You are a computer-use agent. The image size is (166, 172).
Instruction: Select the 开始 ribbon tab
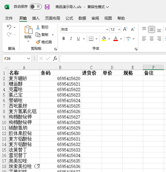point(23,18)
